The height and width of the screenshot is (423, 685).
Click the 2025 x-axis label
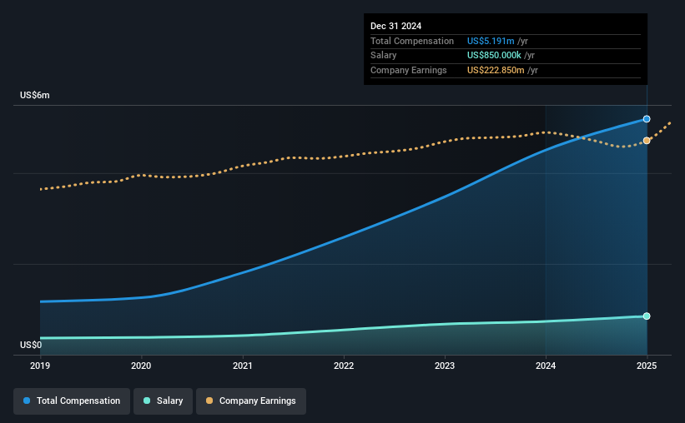pos(647,366)
